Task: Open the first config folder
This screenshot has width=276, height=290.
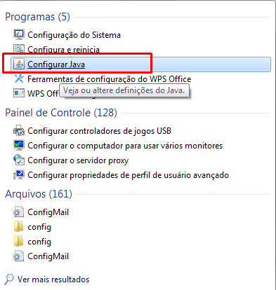Action: [x=19, y=226]
